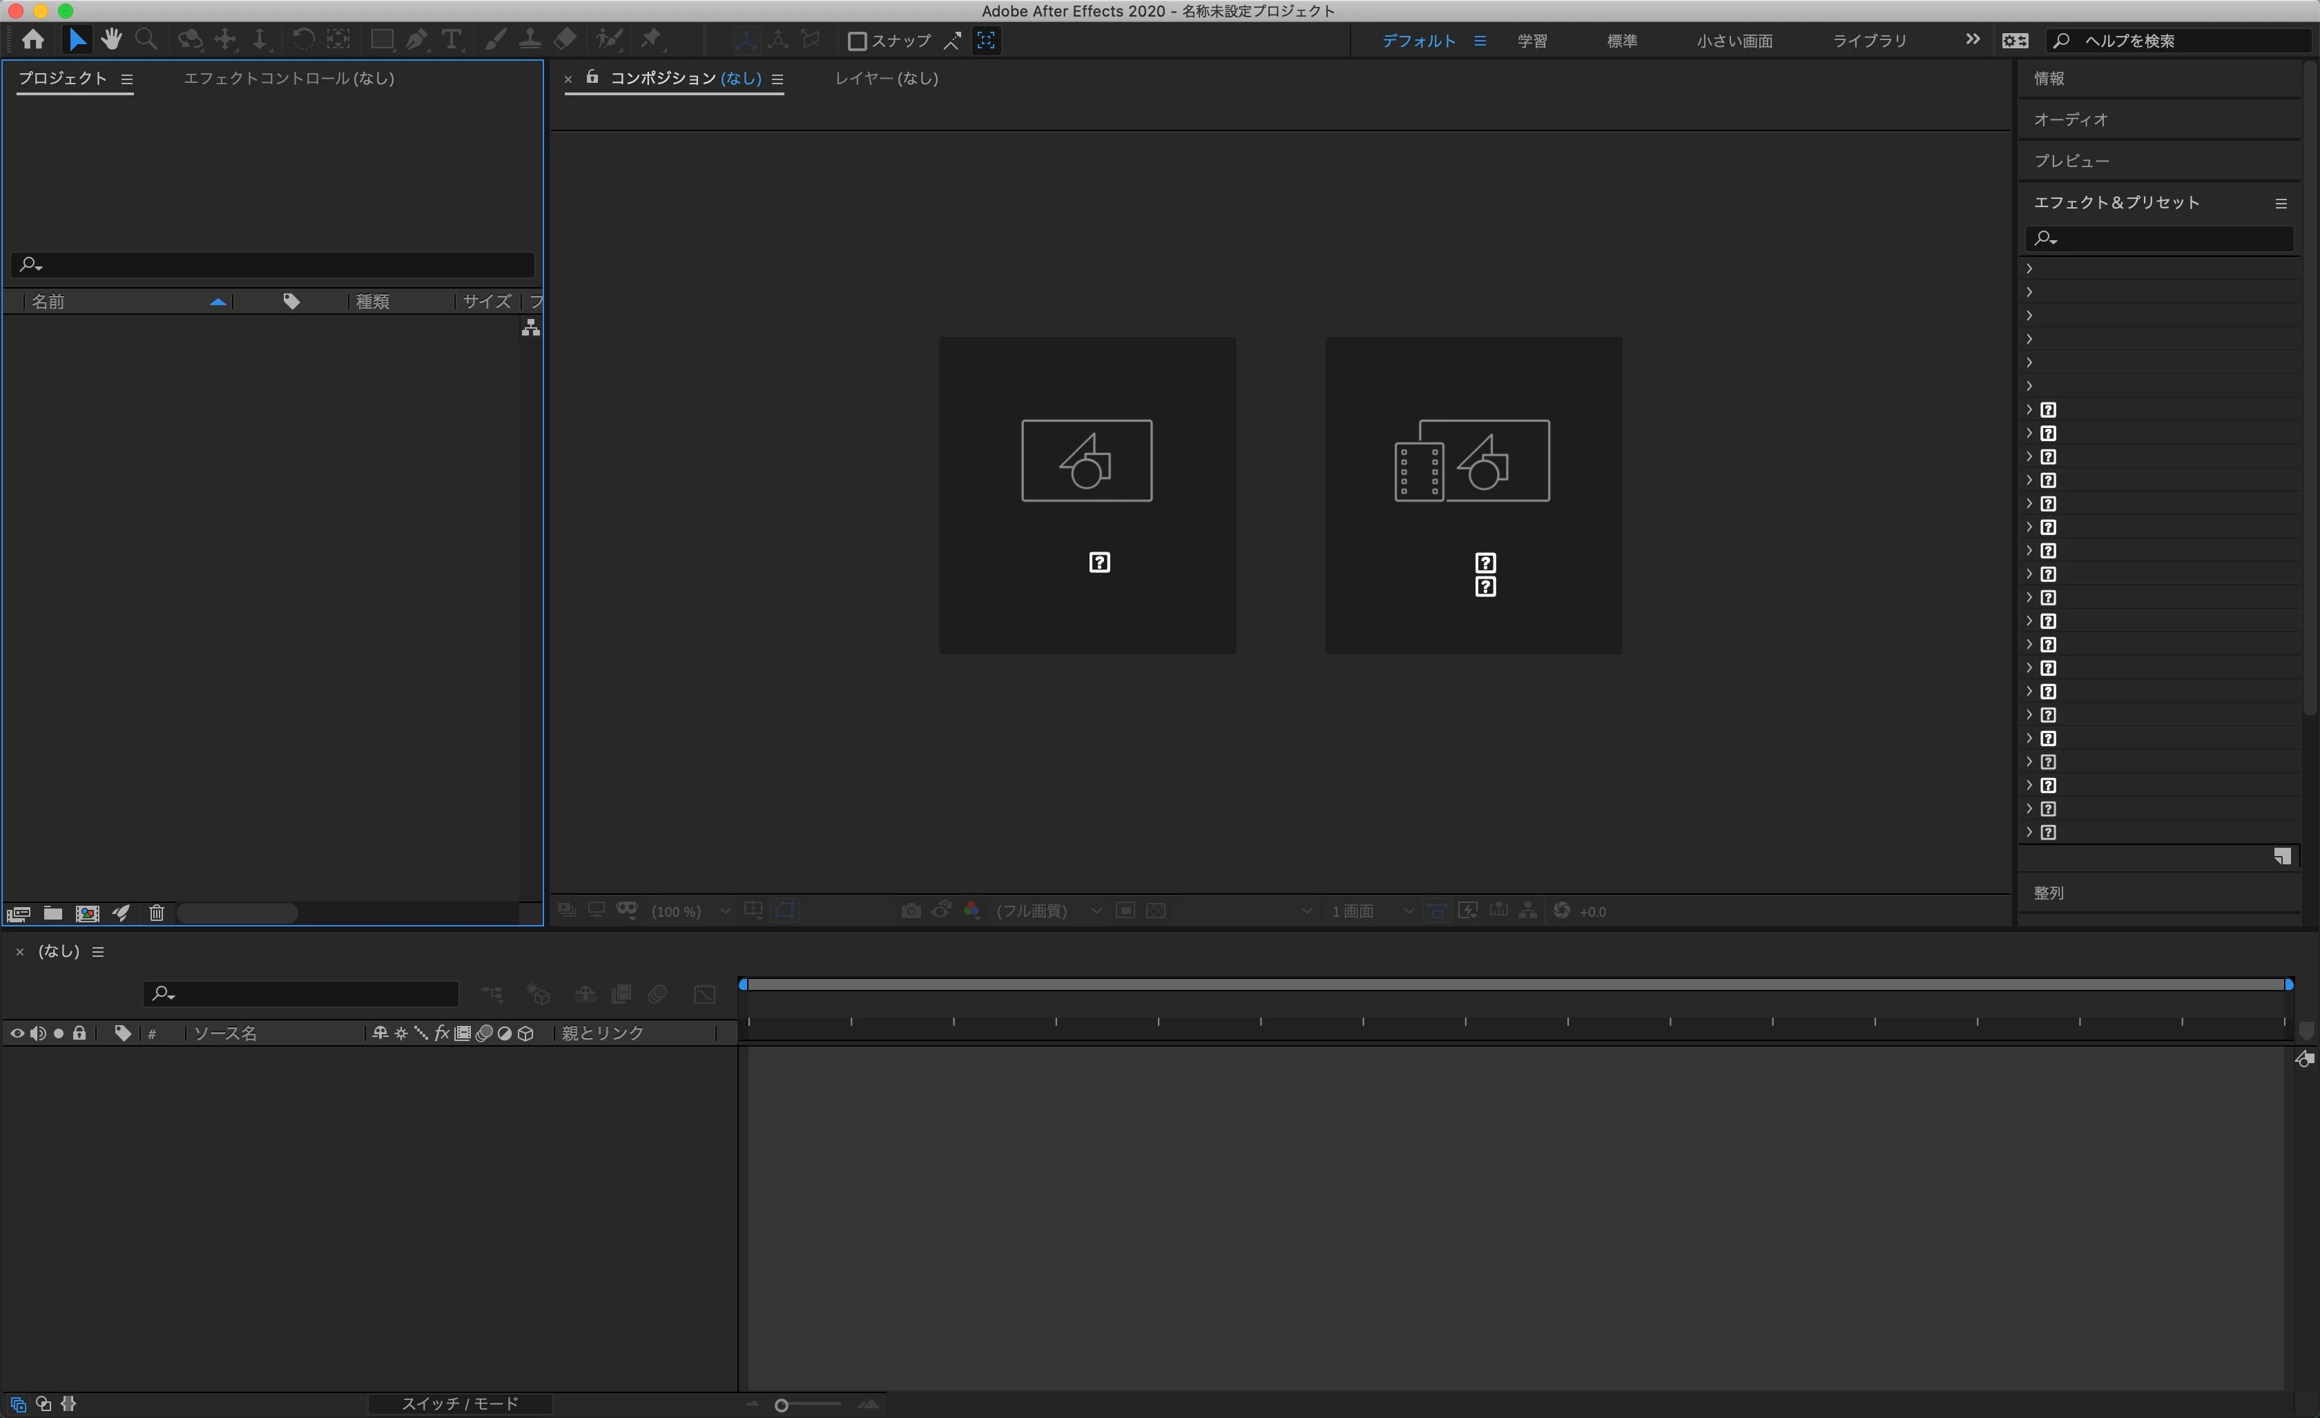The height and width of the screenshot is (1418, 2320).
Task: Open the ライブラリ workspace
Action: (x=1869, y=41)
